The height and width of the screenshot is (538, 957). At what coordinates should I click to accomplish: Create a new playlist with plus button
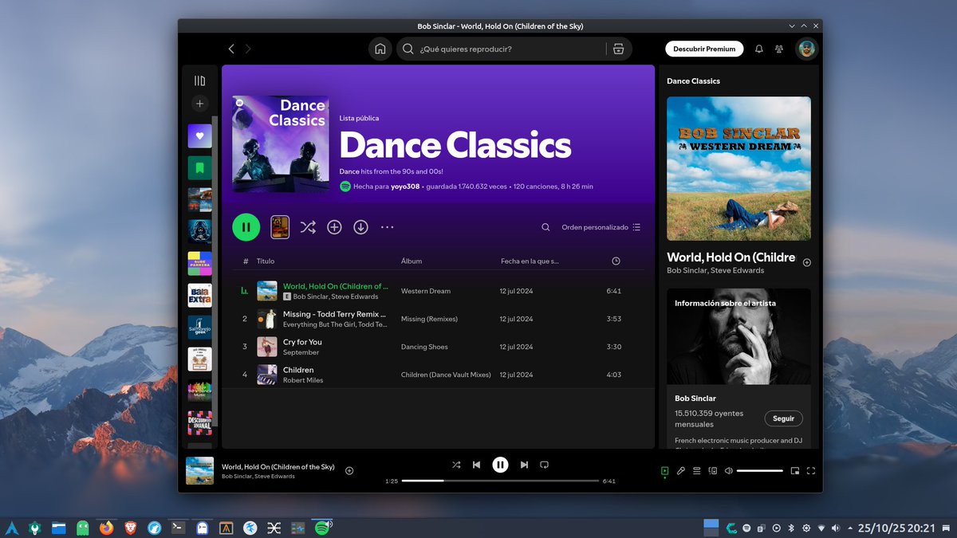tap(199, 104)
